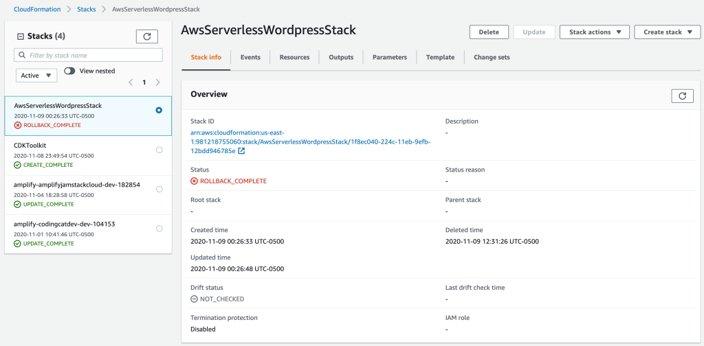704x346 pixels.
Task: Click the Overview status error icon
Action: pos(194,181)
